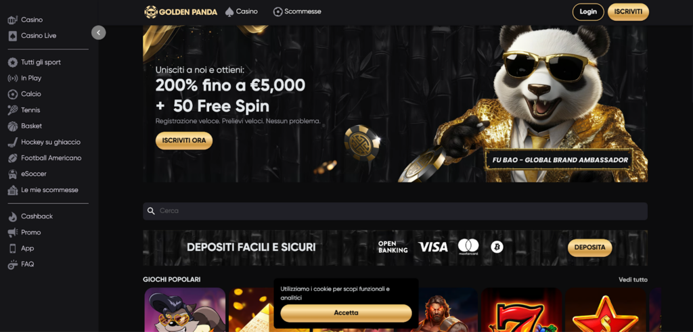Open Hockey su ghiaccio icon
This screenshot has height=332, width=693.
13,142
